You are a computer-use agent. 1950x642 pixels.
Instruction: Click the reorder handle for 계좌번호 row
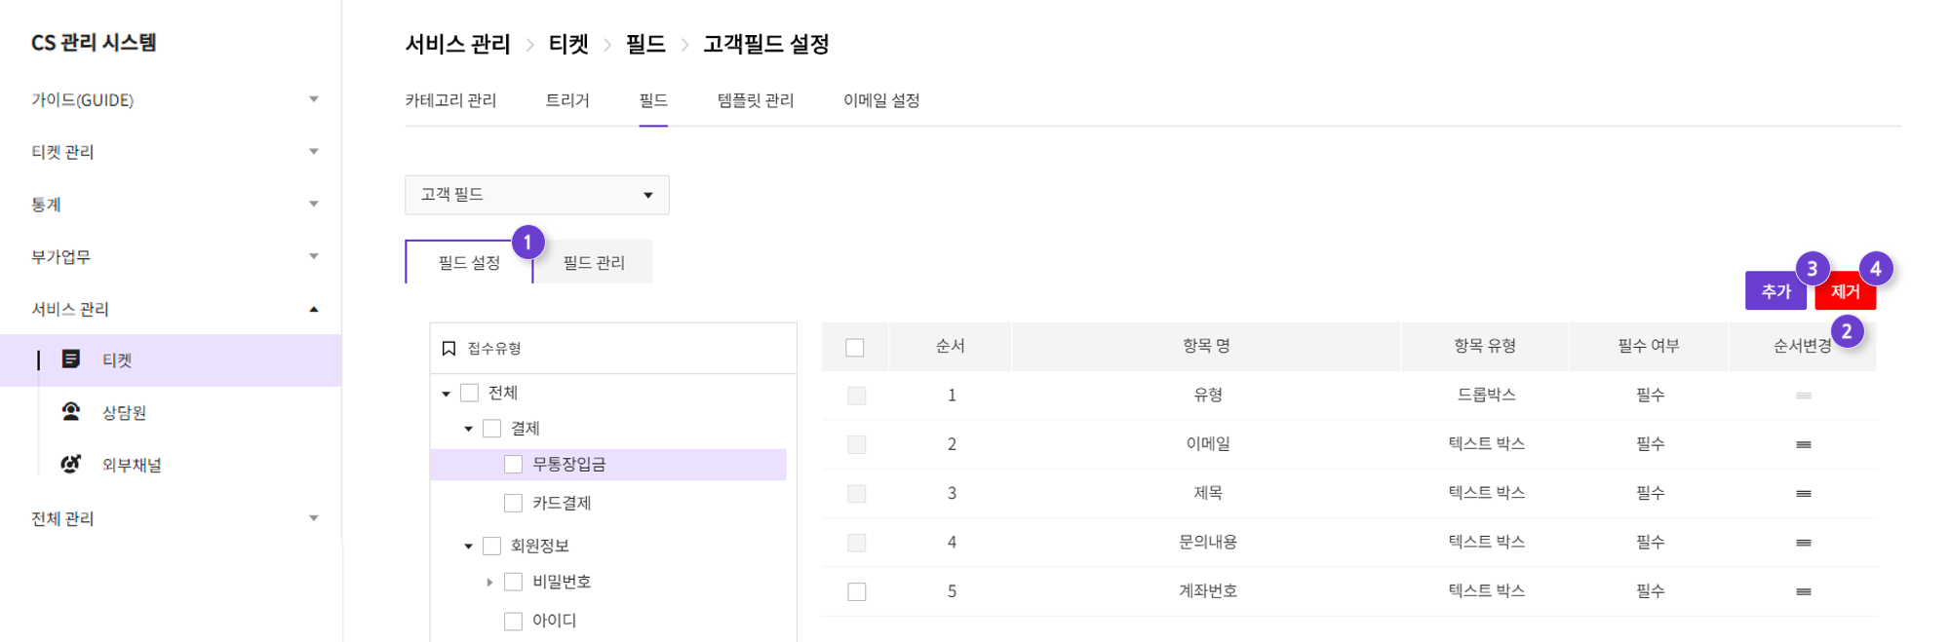(1803, 591)
